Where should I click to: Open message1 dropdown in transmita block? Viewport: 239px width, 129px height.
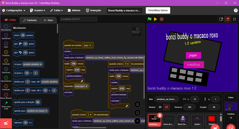(x=81, y=86)
